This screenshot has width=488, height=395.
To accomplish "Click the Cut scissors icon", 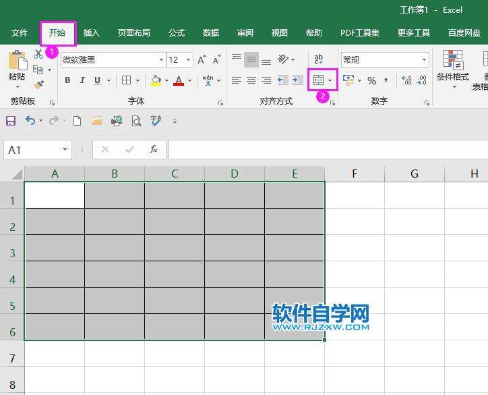I will 38,54.
